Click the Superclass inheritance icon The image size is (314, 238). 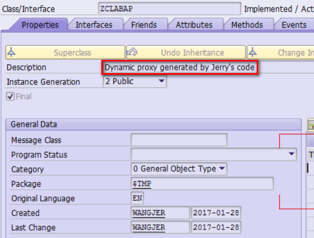(x=11, y=52)
